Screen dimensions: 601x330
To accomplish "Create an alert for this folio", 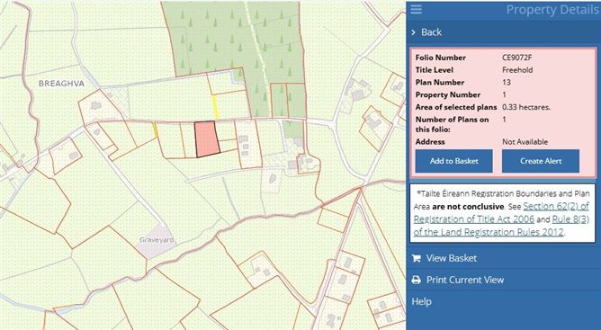I will (x=541, y=161).
